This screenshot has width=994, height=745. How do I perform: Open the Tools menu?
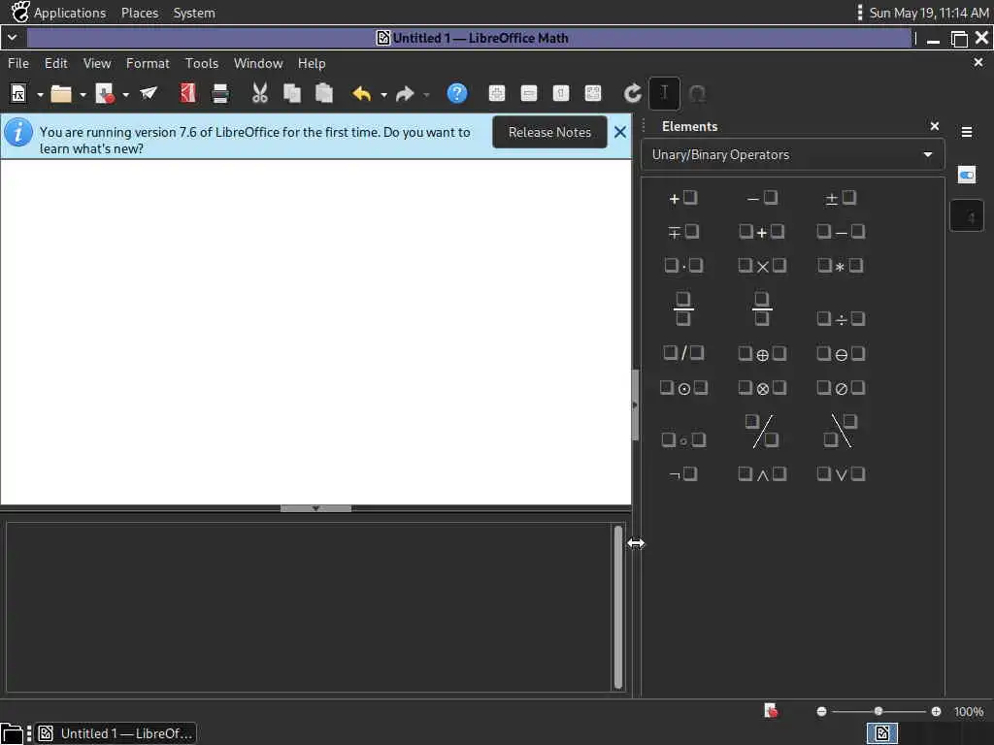pyautogui.click(x=202, y=63)
